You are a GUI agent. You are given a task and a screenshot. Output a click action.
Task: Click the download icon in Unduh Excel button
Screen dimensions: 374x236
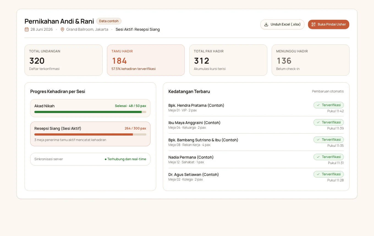click(266, 24)
